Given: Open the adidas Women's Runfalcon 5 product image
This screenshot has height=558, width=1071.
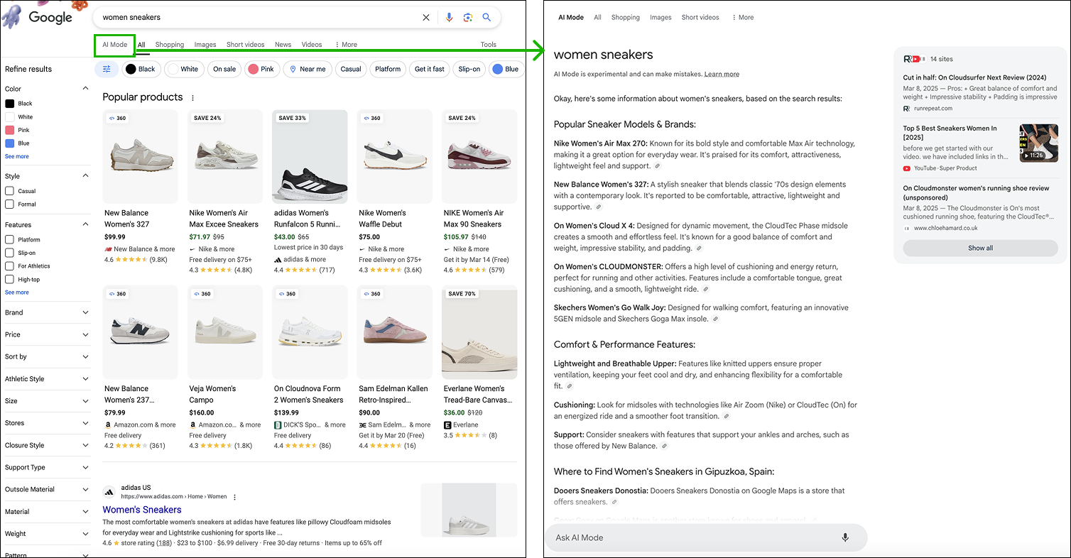Looking at the screenshot, I should click(x=310, y=157).
